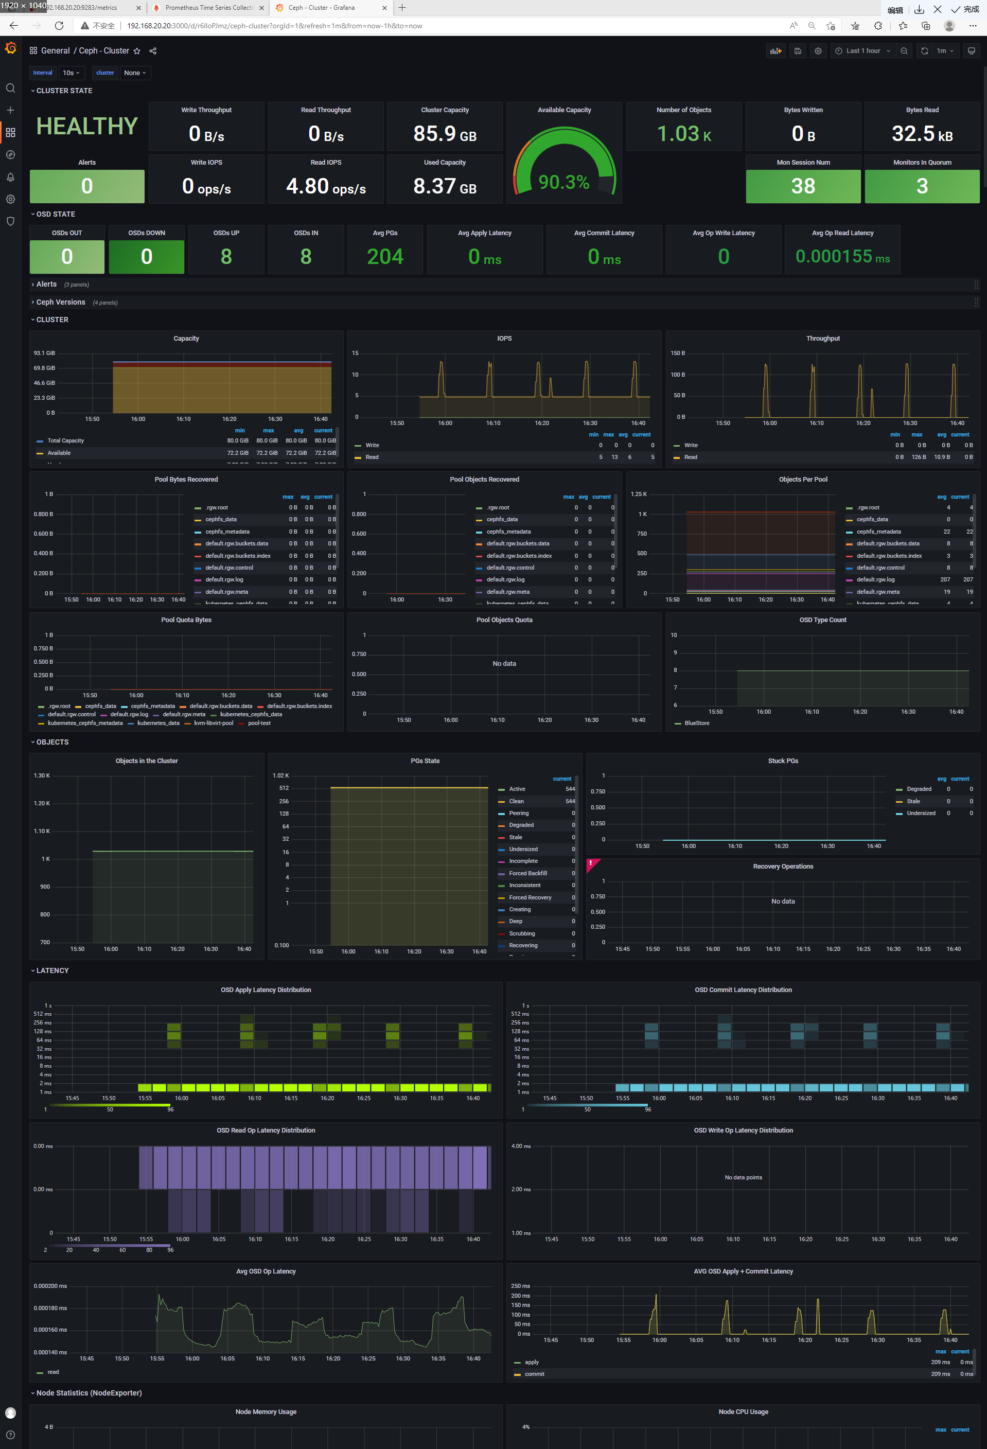Click cephfs_data color swatch in Pool Bytes Recovered
This screenshot has width=987, height=1449.
[x=198, y=519]
